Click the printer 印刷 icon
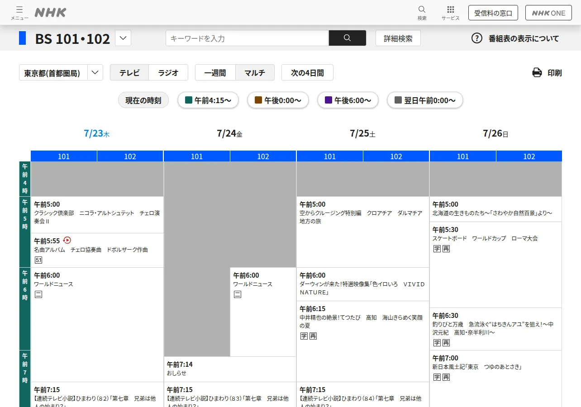 (x=537, y=72)
